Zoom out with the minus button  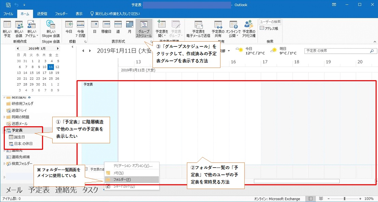pyautogui.click(x=328, y=199)
